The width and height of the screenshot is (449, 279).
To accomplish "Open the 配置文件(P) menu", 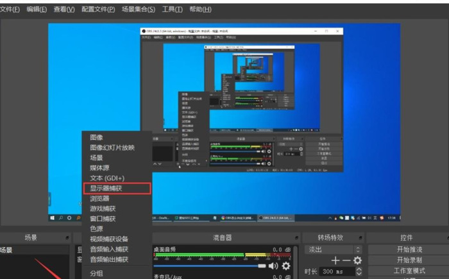I will [x=98, y=10].
